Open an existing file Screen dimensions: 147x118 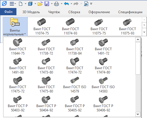point(40,4)
